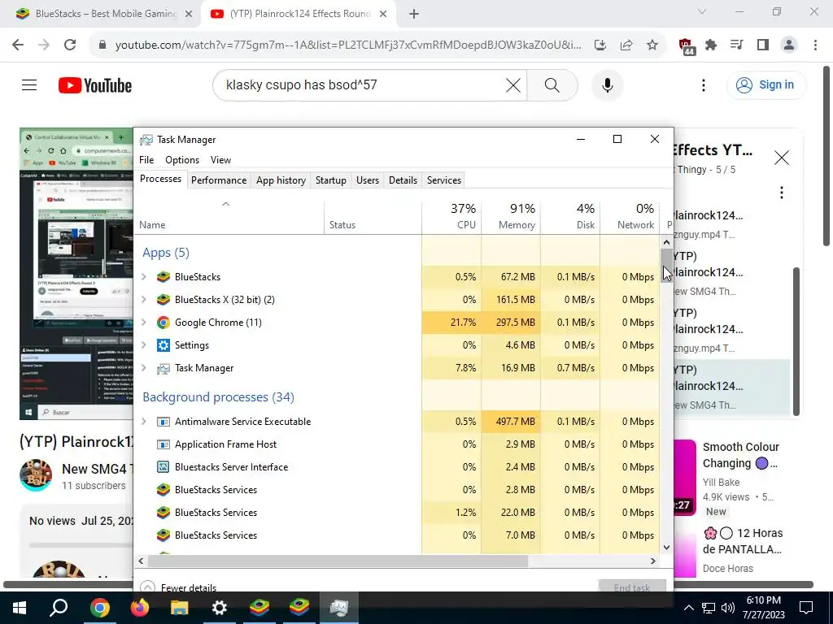
Task: Click the taskbar clock showing 6:10 PM
Action: coord(763,608)
